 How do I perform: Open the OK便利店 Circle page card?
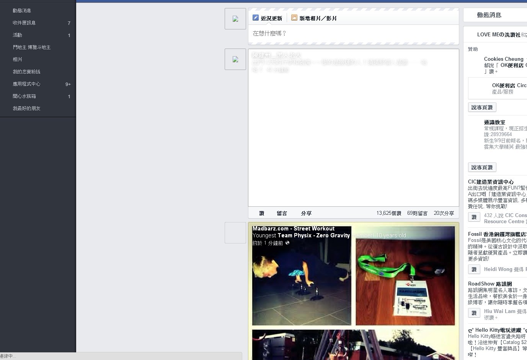coord(498,88)
